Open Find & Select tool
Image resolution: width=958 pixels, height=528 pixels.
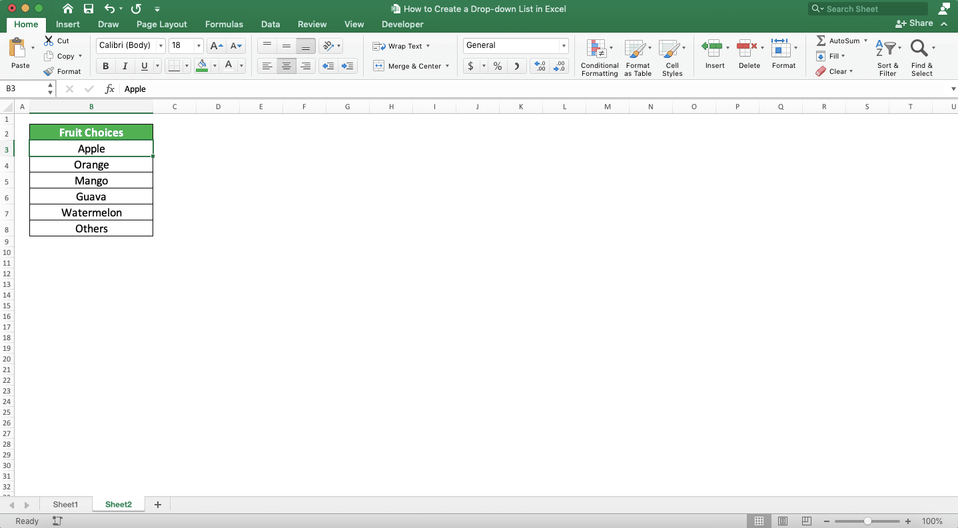tap(922, 57)
